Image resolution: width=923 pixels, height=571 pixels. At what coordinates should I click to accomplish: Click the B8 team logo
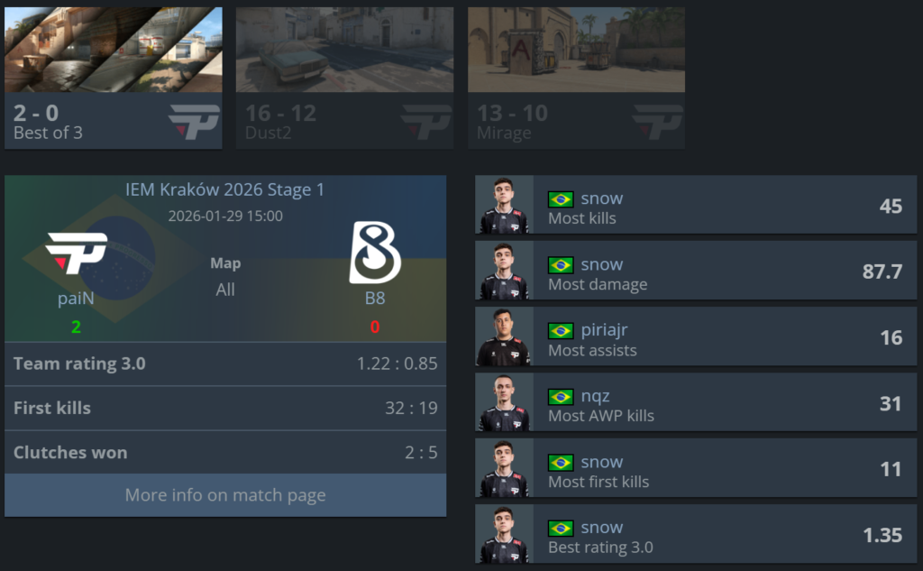[x=375, y=253]
